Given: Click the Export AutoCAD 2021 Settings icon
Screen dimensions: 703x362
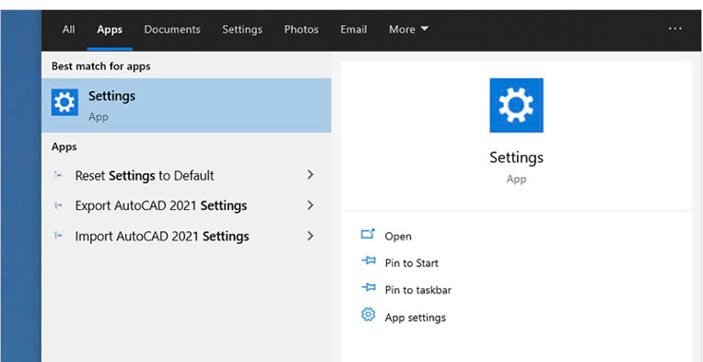Looking at the screenshot, I should click(58, 205).
